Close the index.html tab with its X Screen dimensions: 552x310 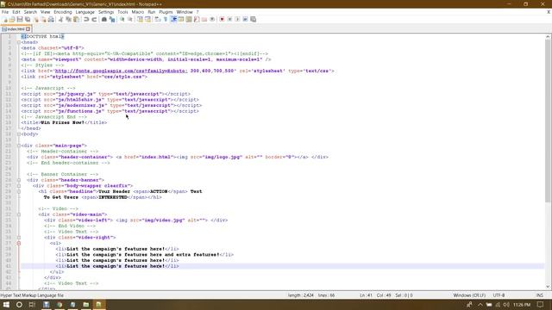tap(28, 29)
